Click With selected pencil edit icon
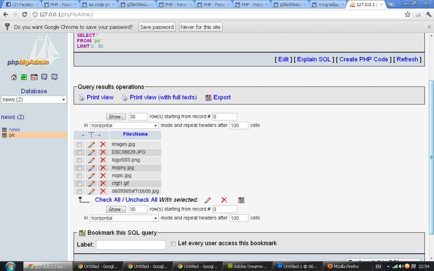This screenshot has width=434, height=271. (x=208, y=200)
